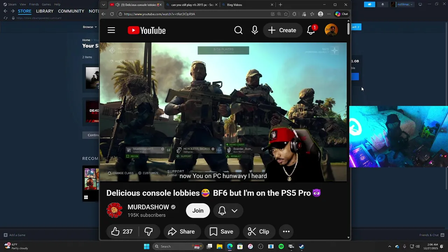Close the Bing Videos tab
This screenshot has width=448, height=252.
[272, 5]
